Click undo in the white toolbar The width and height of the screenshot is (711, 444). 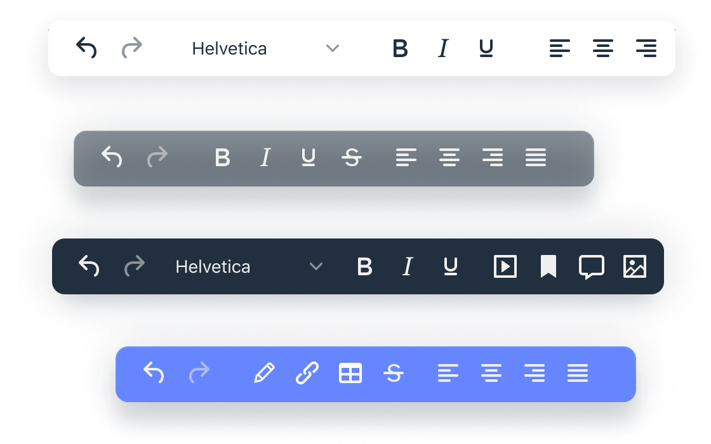point(86,48)
